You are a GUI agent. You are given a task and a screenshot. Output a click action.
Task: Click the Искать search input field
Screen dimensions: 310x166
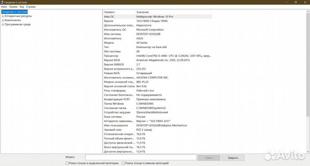coord(141,157)
